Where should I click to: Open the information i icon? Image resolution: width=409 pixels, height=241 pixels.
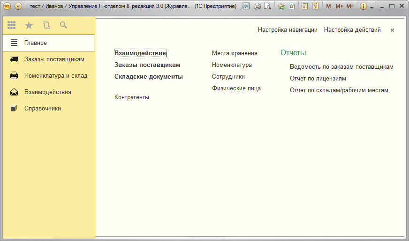[x=364, y=6]
